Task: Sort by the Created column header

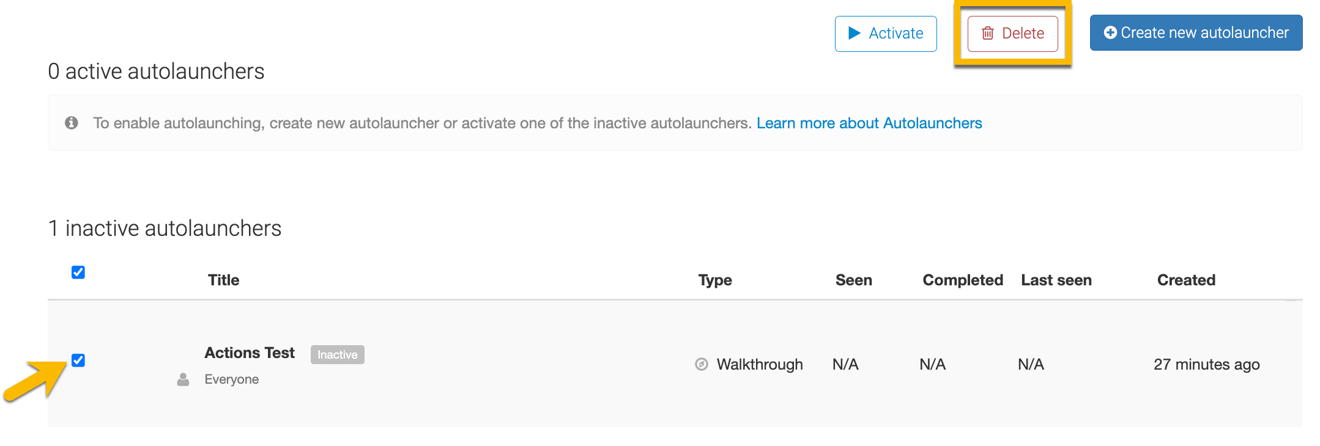Action: tap(1185, 280)
